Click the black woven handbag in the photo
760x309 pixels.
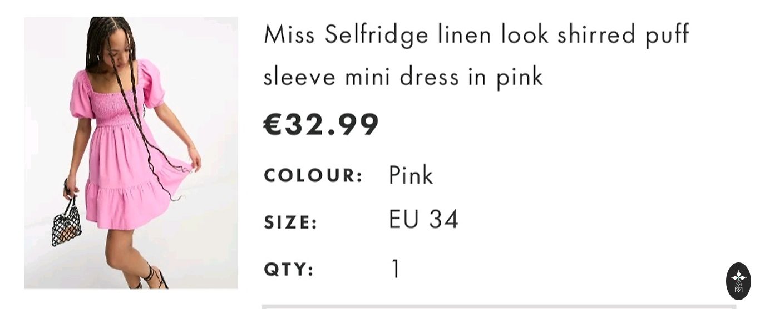pyautogui.click(x=67, y=226)
